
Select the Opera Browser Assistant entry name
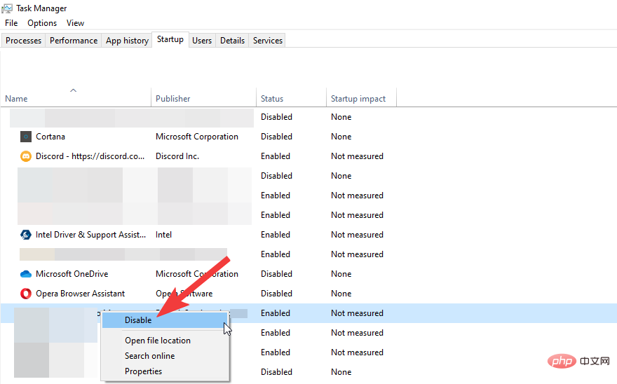pos(80,294)
